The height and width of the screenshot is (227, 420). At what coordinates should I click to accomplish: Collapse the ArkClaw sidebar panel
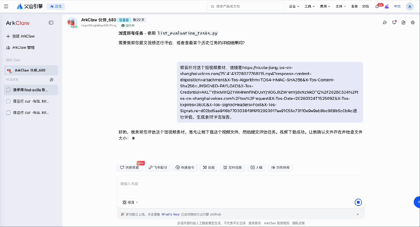point(51,23)
